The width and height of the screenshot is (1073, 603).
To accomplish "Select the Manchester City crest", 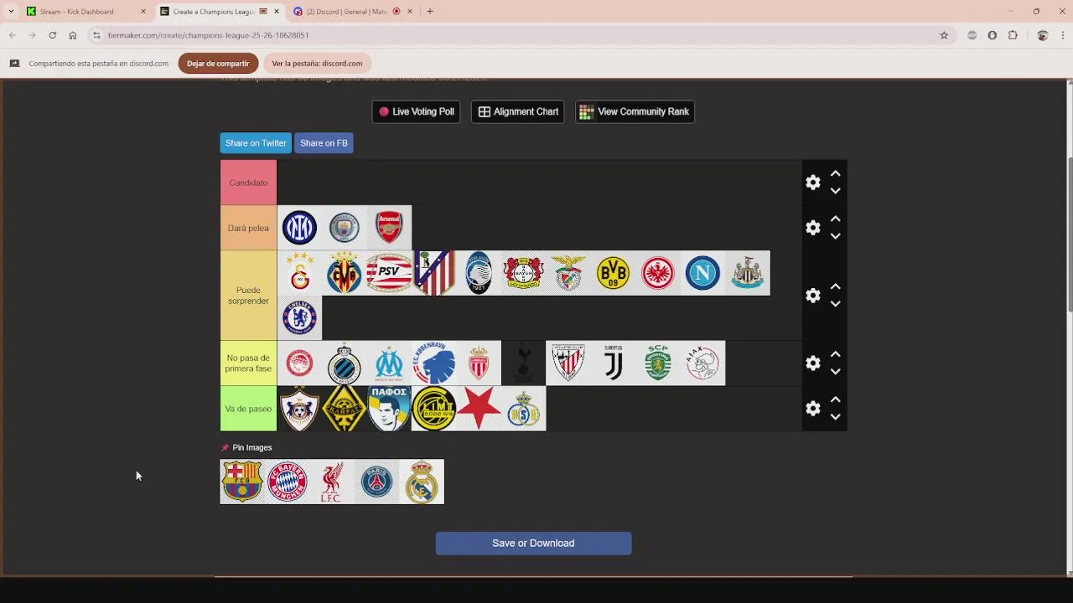I will tap(345, 228).
